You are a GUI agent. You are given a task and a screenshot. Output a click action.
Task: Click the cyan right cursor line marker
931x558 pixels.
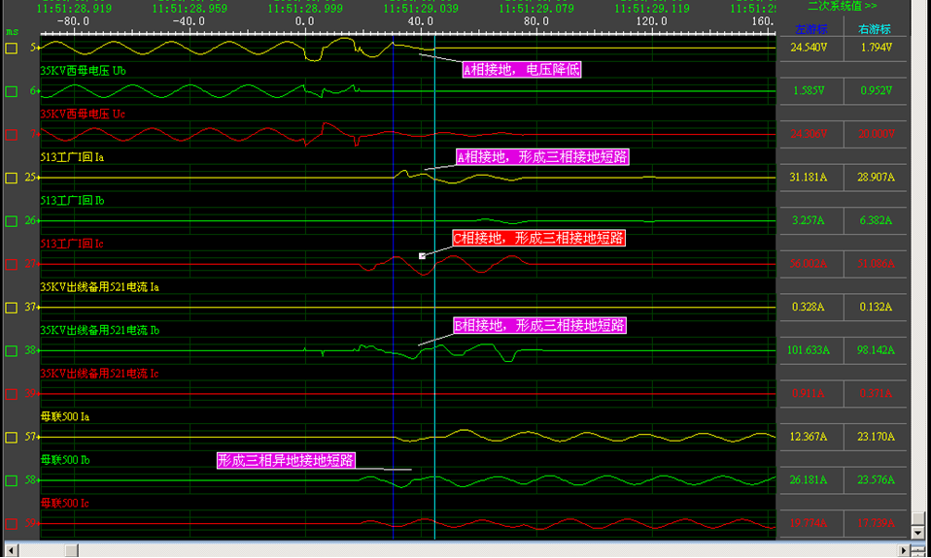[x=434, y=284]
